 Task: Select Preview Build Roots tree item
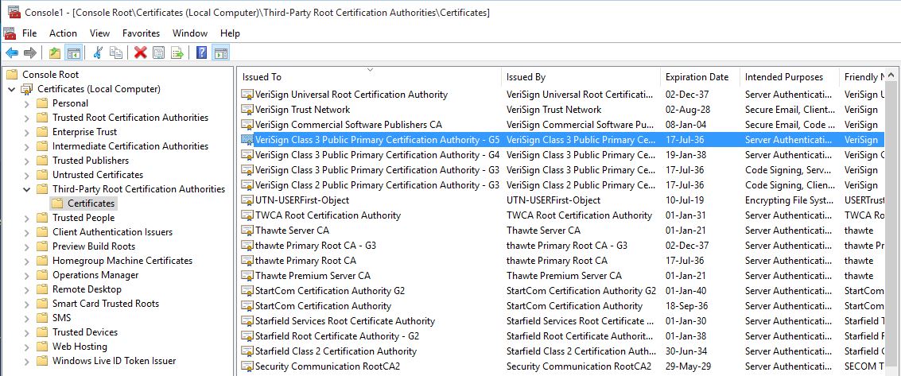pyautogui.click(x=94, y=246)
